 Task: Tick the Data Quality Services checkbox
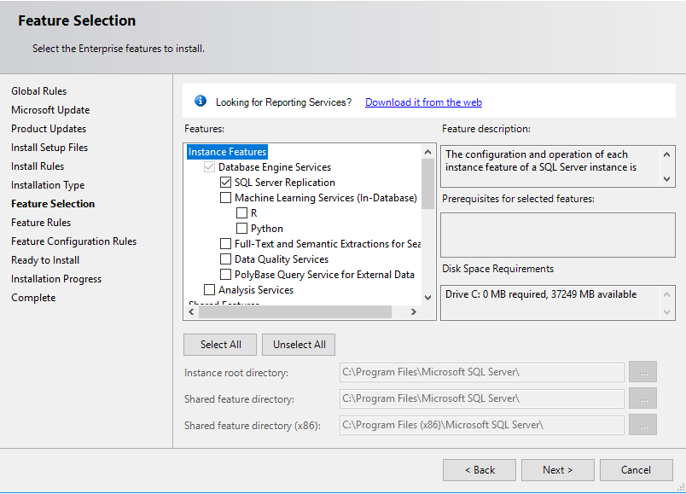tap(226, 259)
